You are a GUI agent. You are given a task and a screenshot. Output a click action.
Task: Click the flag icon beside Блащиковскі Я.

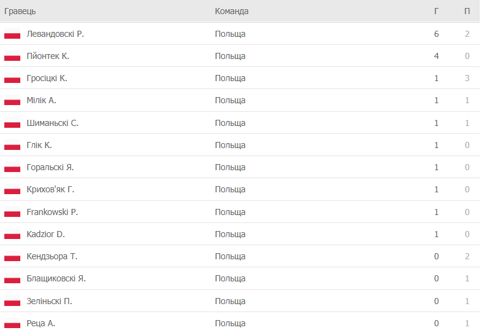[x=12, y=278]
